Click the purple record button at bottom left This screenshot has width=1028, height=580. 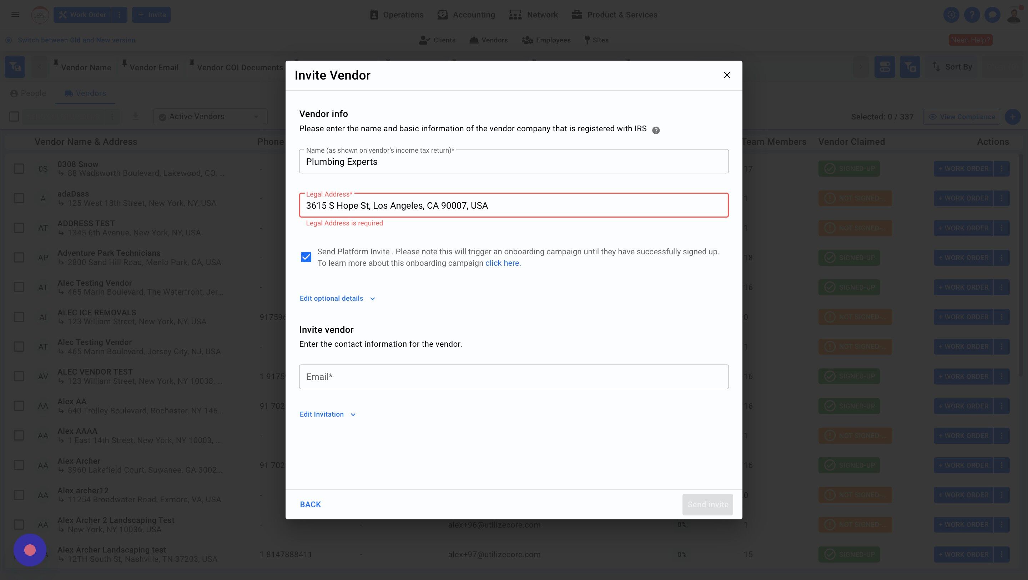pos(30,550)
